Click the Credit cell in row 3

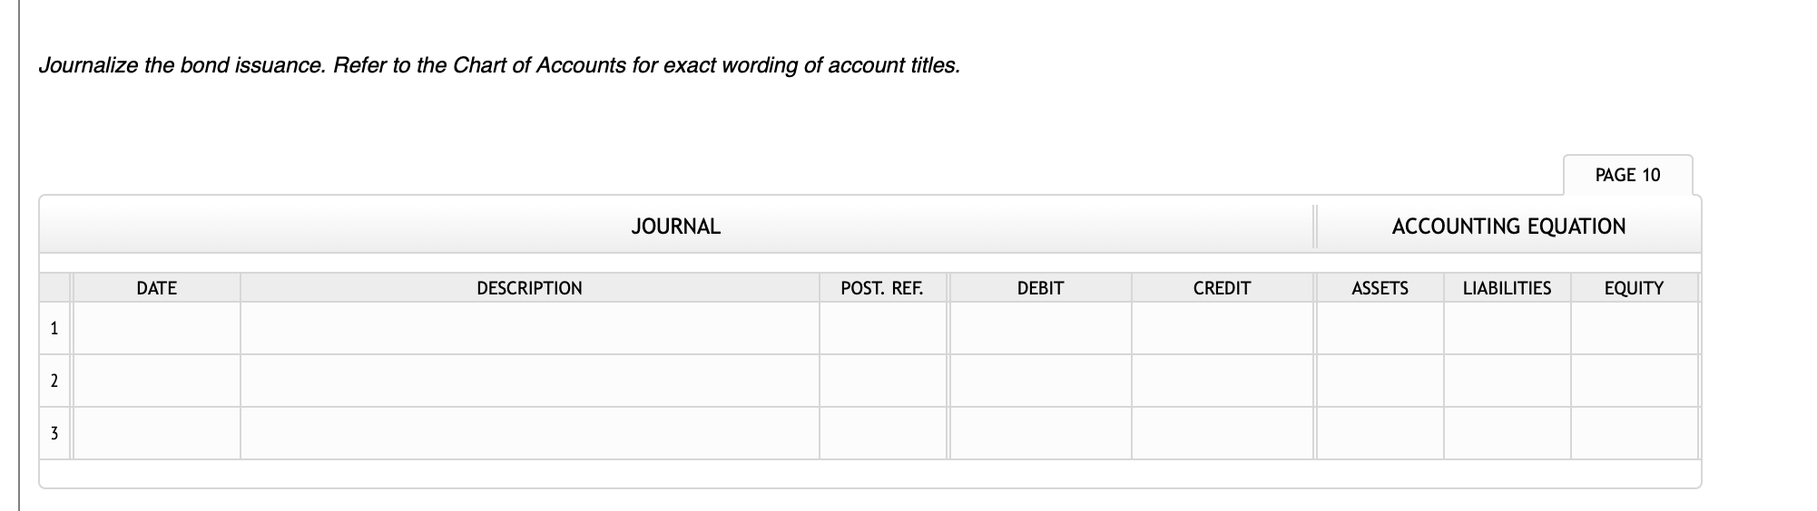[1222, 433]
